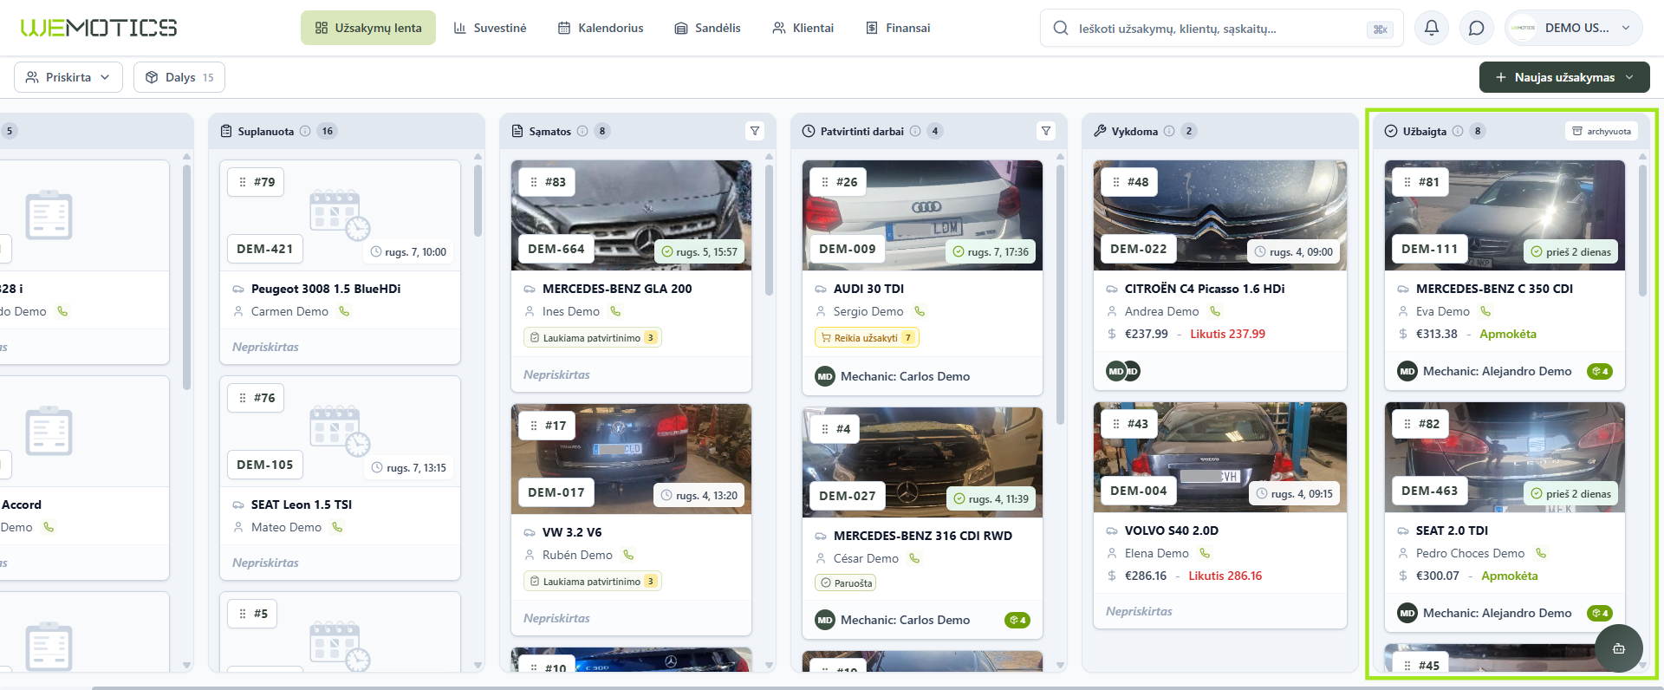The image size is (1664, 690).
Task: Click the search magnifier icon
Action: click(1061, 29)
